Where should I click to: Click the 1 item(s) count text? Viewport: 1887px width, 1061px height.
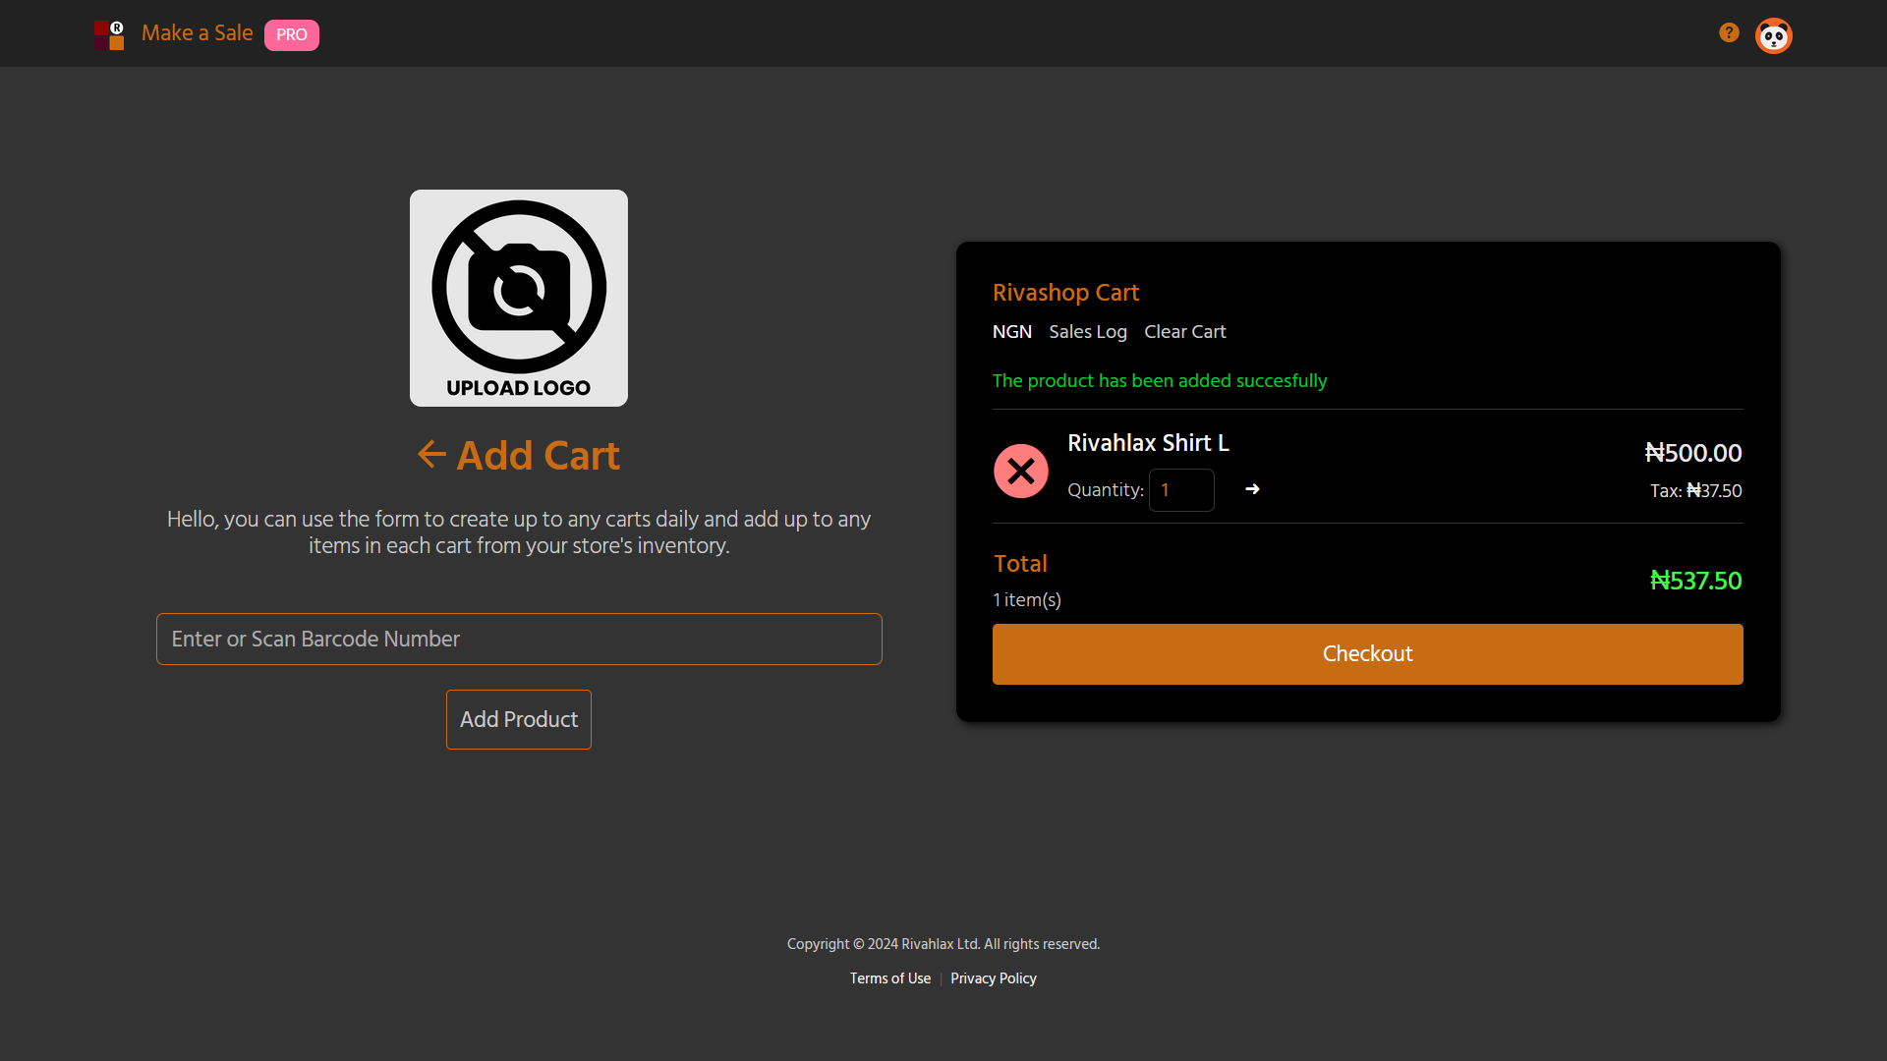click(1027, 600)
